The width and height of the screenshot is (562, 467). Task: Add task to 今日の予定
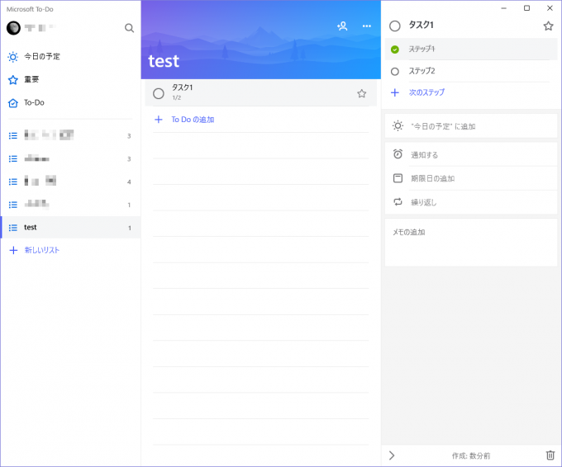pyautogui.click(x=470, y=126)
